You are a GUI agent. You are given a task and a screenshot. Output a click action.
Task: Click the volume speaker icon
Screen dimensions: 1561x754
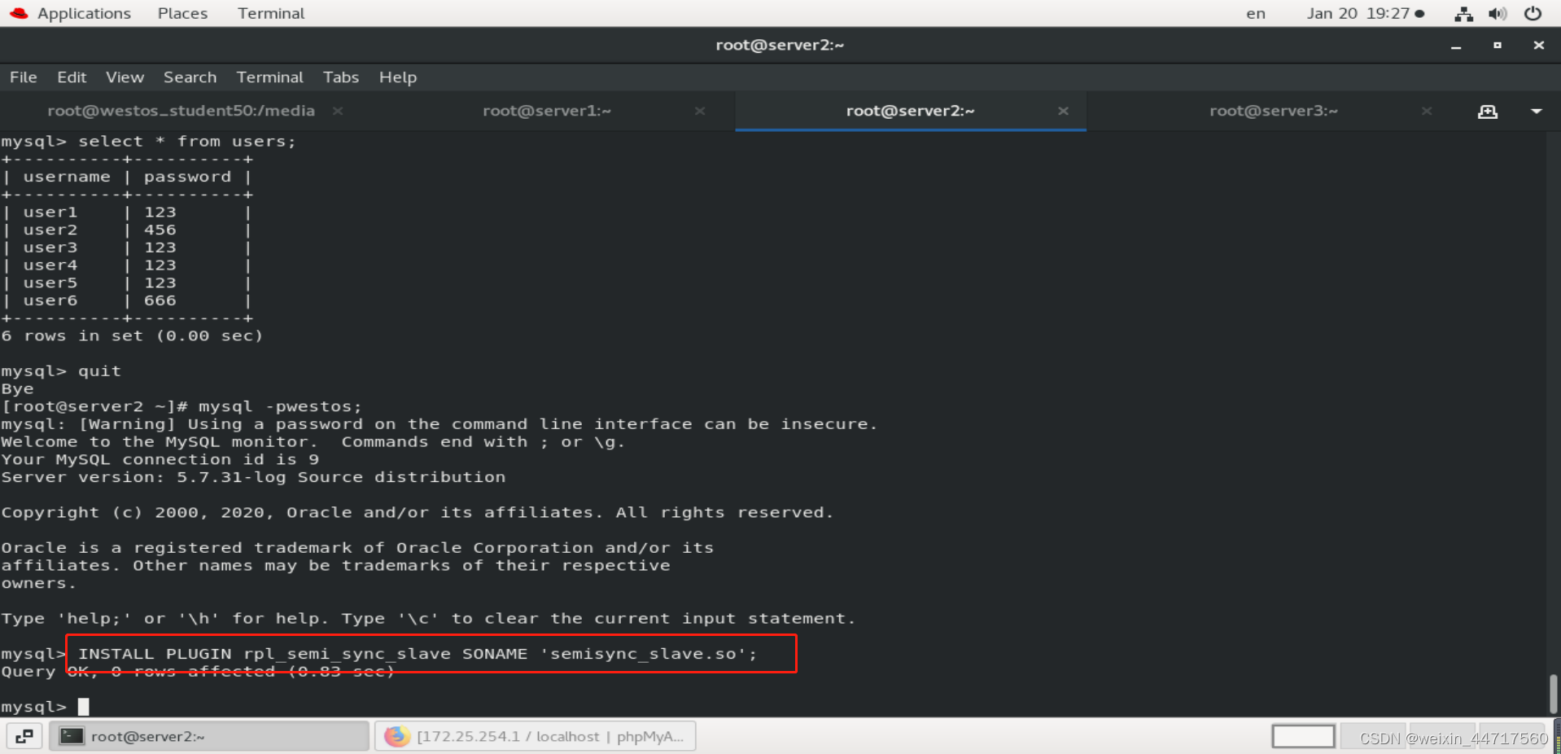coord(1498,13)
